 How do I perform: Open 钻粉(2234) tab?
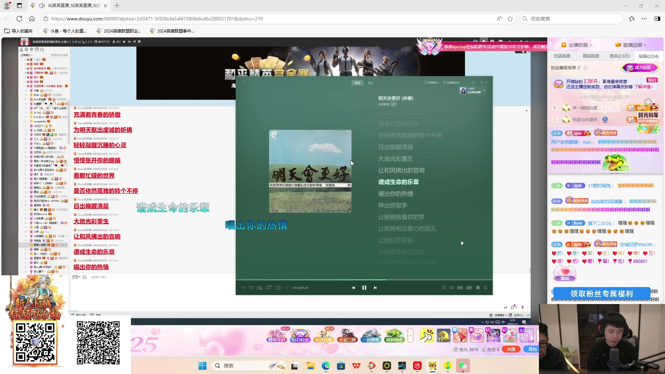click(649, 56)
